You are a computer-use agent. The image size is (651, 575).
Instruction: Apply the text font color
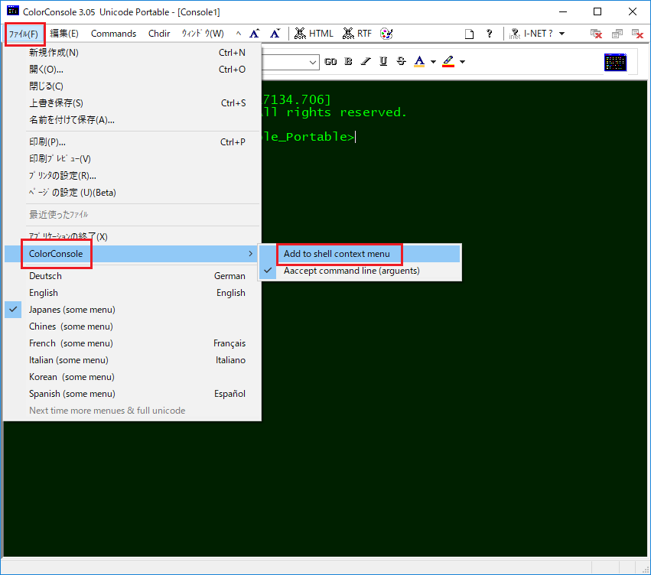[420, 62]
